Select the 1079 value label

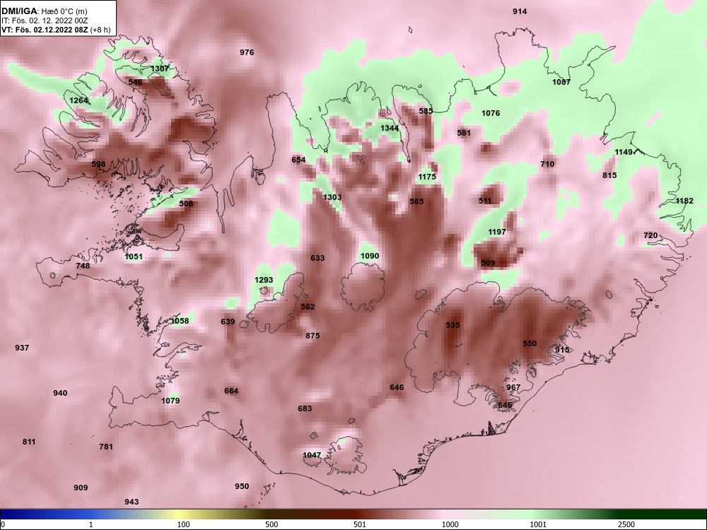pyautogui.click(x=170, y=400)
